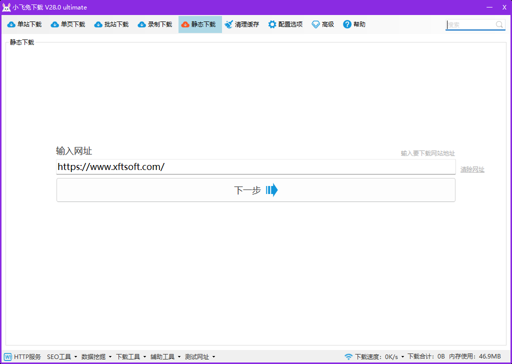Image resolution: width=512 pixels, height=364 pixels.
Task: Open the 下载工具 dropdown in status bar
Action: click(x=131, y=356)
